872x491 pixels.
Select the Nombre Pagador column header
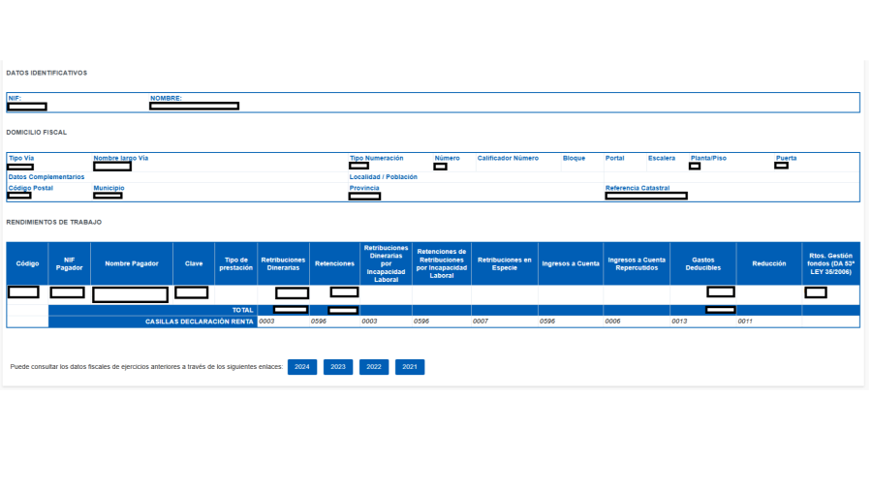(131, 263)
